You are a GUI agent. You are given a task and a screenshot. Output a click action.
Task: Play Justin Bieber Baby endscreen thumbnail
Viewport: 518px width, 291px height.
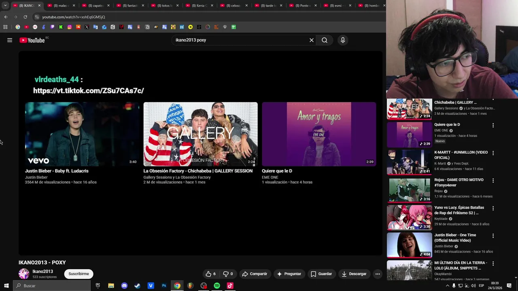[x=82, y=134]
